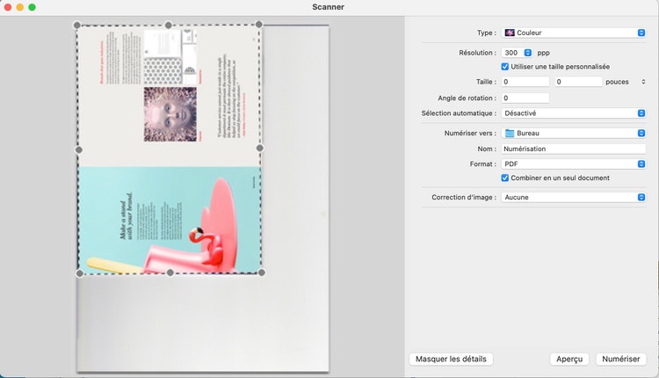Click the Couleur type color icon
The width and height of the screenshot is (659, 378).
pyautogui.click(x=510, y=33)
